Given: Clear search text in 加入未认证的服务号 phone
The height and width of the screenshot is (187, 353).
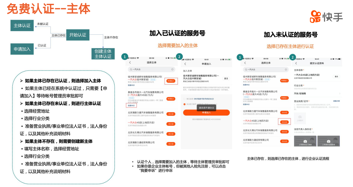Looking at the screenshot, I should 286,70.
